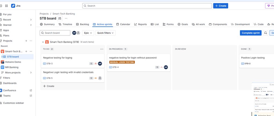
Task: Click unassigned avatar on STB-5 card
Action: click(x=100, y=78)
